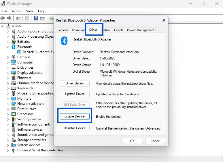Image resolution: width=223 pixels, height=162 pixels.
Task: Expand Audio inputs and outputs chevron
Action: pyautogui.click(x=8, y=32)
